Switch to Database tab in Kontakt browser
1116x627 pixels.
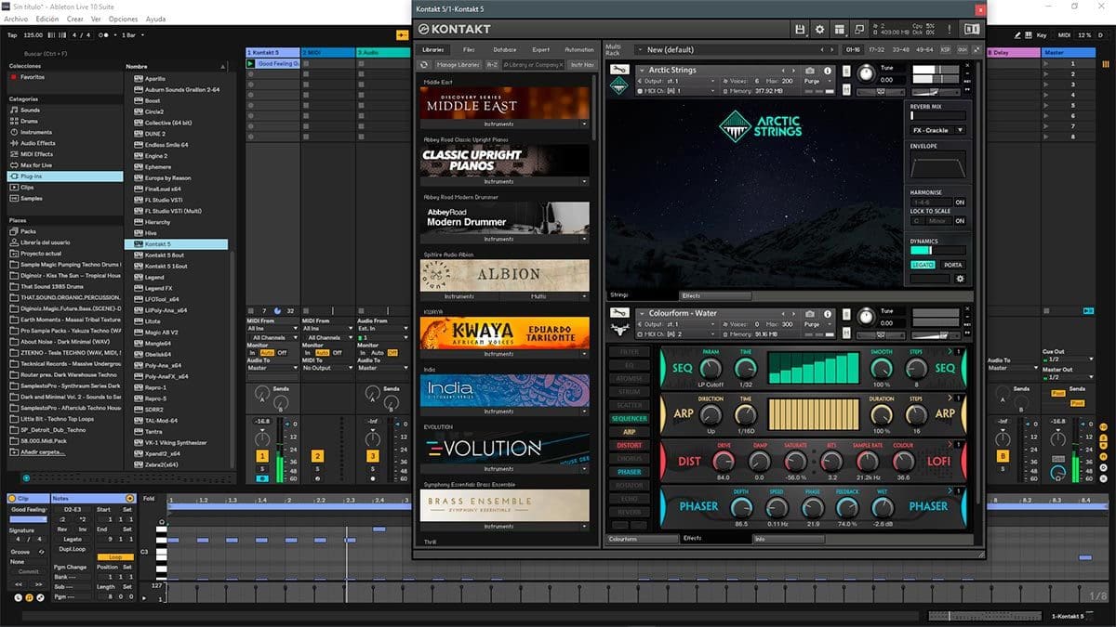[x=505, y=49]
